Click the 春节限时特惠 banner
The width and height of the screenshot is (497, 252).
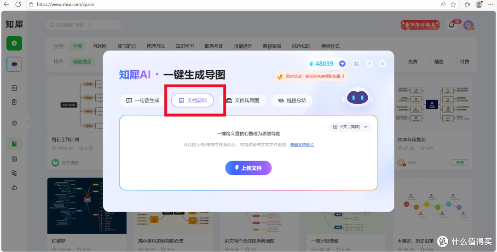coord(420,25)
